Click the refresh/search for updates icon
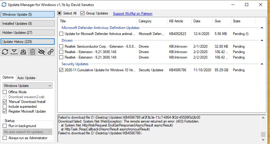Screen dimensions: 270x144 tap(5, 52)
